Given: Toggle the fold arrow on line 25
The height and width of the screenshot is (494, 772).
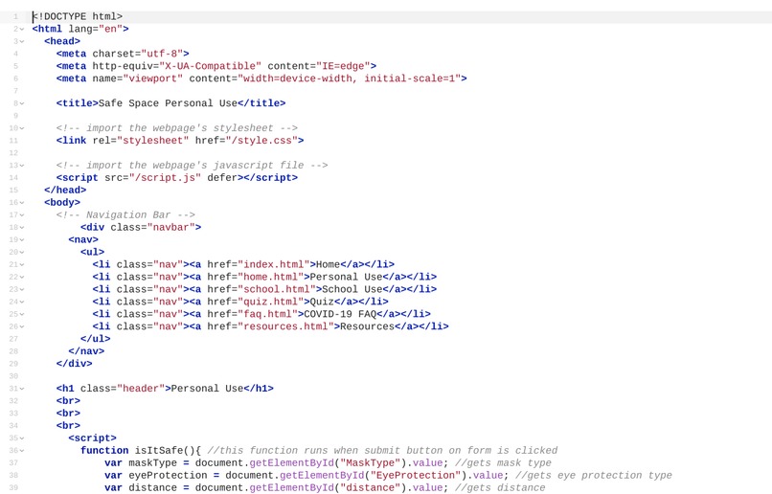Looking at the screenshot, I should tap(22, 314).
